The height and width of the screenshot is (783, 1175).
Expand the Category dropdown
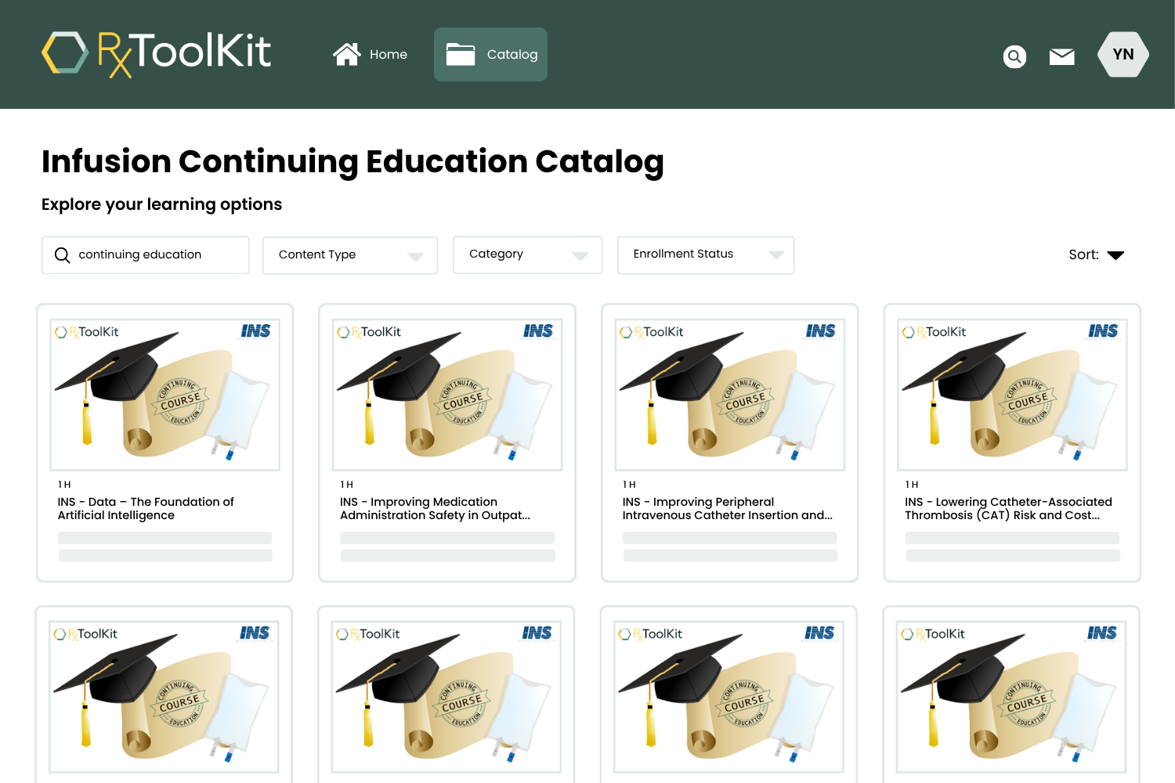point(527,255)
